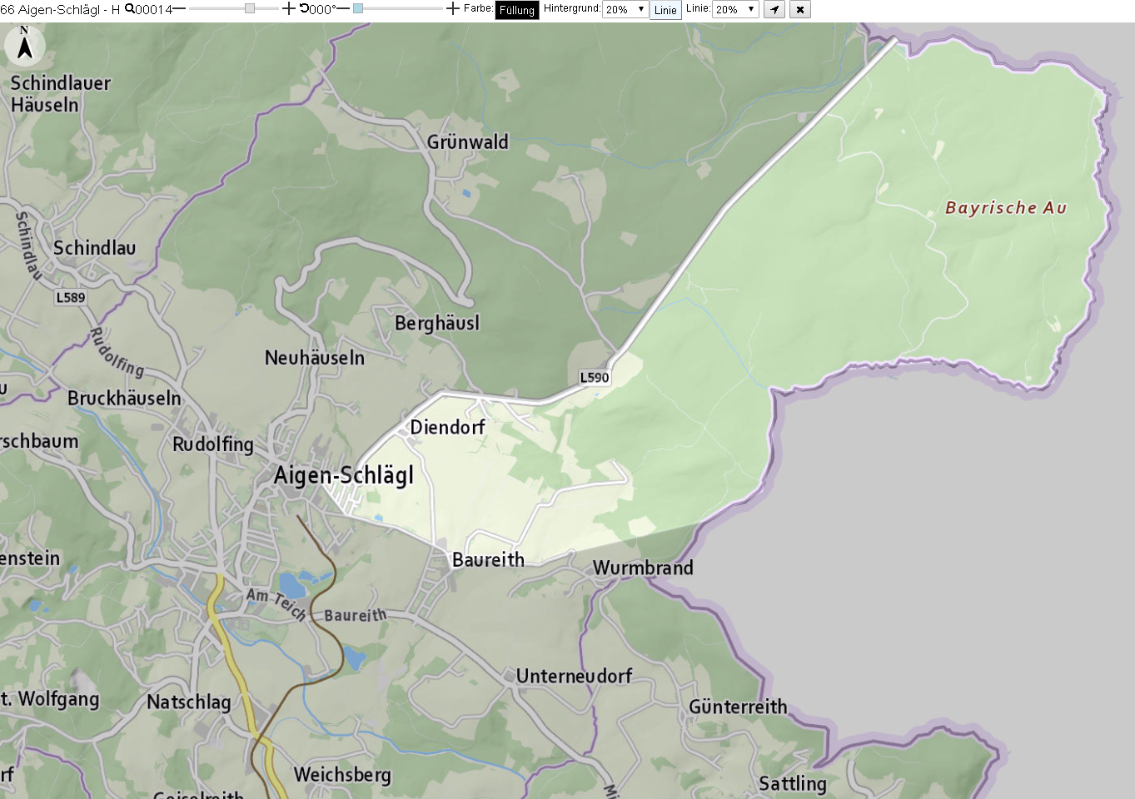Click the zoom magnifier icon in toolbar
The image size is (1135, 799).
(130, 8)
